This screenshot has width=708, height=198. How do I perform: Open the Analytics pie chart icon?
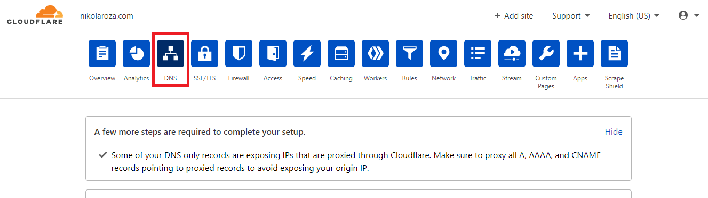136,53
